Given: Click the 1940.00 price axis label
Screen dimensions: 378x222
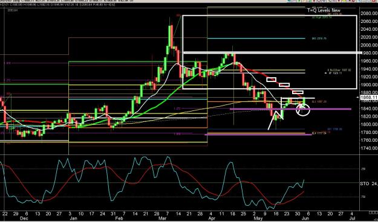Looking at the screenshot, I should click(370, 69).
